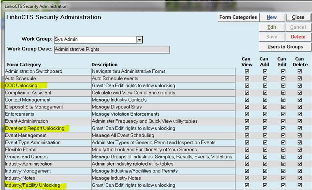This screenshot has width=312, height=190.
Task: Toggle Can Add for Industry Management
Action: coord(265,171)
